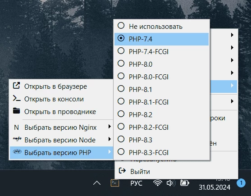Expand the highlighted tray menu row arrow
Screen dimensions: 251x196
coord(232,86)
